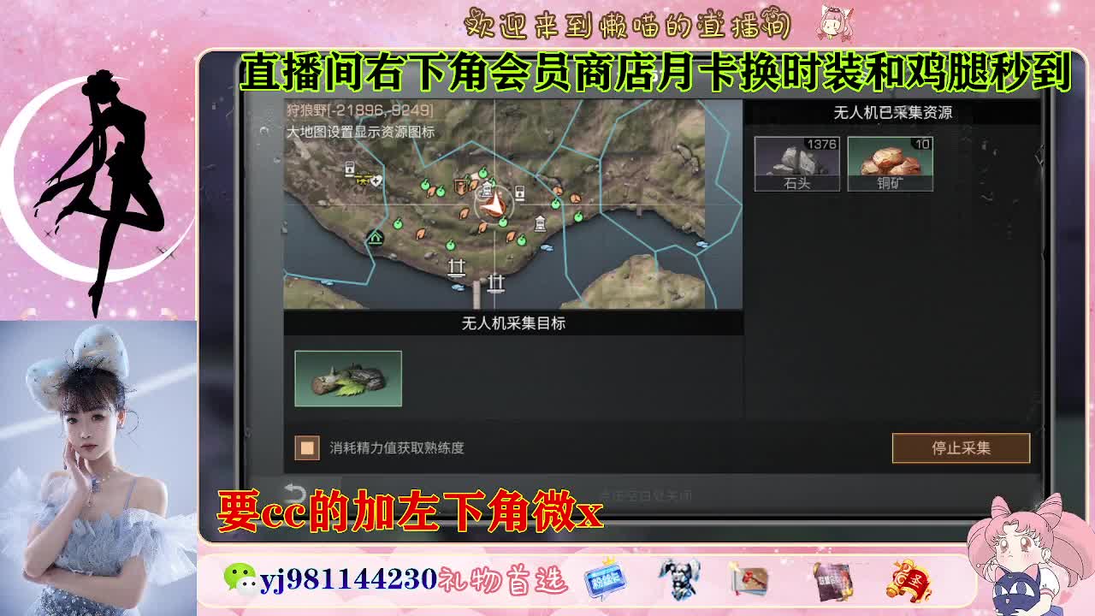Select the red rose scroll gift icon

point(747,581)
